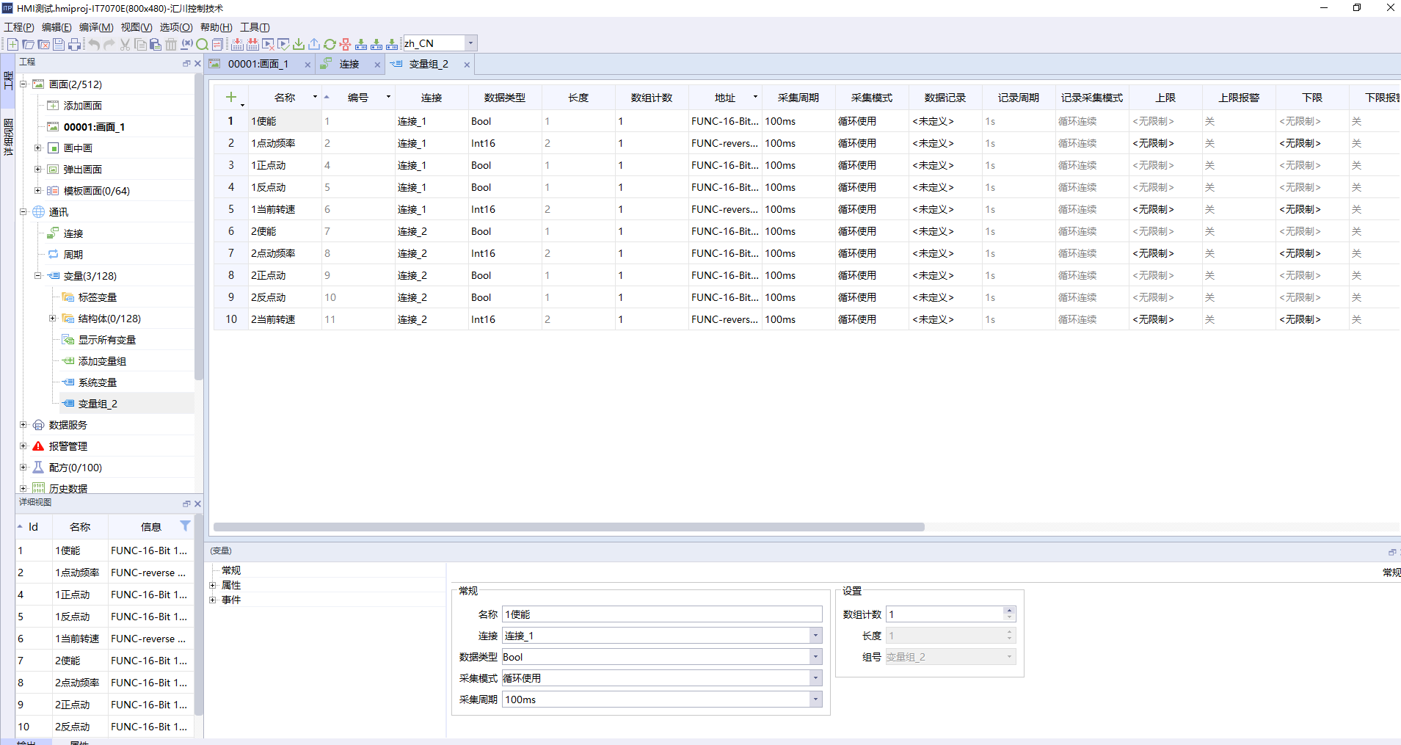Click the single red arrow compile icon

click(x=237, y=44)
